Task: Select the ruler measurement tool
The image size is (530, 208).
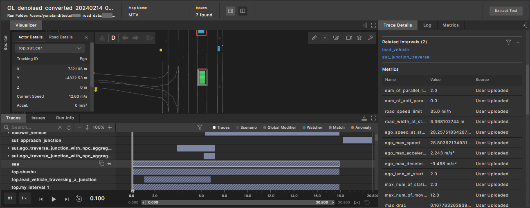Action: point(314,38)
